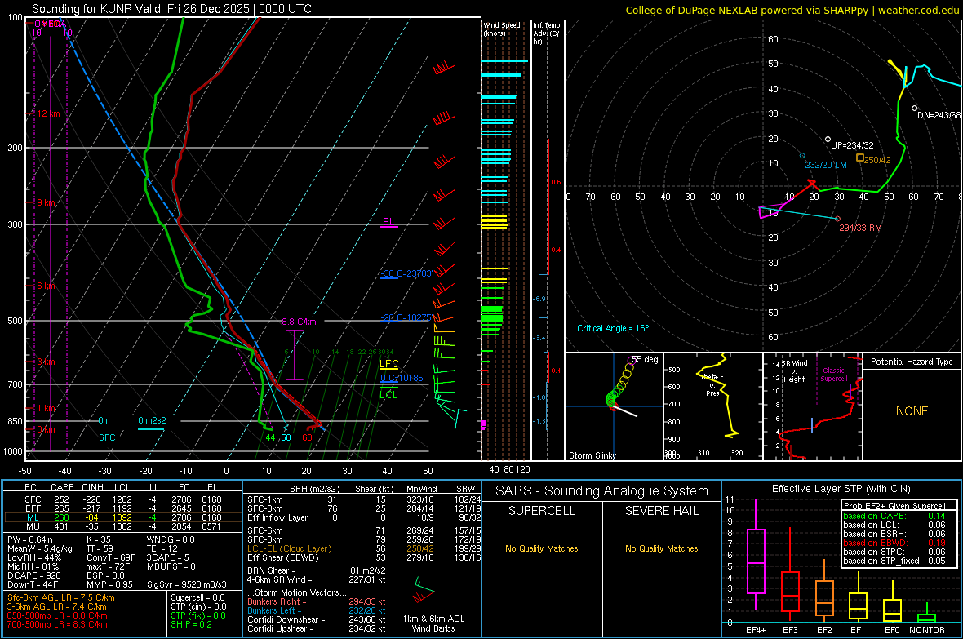Click the sounding title for KUNR
This screenshot has height=639, width=963.
pos(171,9)
